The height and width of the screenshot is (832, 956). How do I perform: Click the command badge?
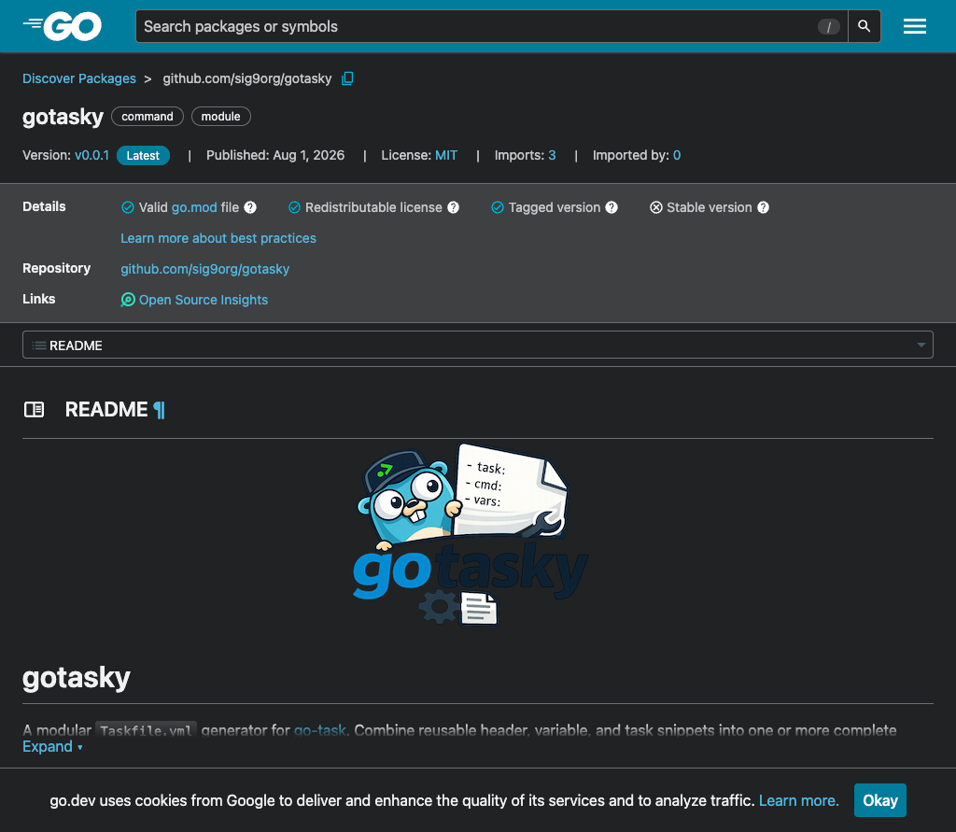(148, 117)
